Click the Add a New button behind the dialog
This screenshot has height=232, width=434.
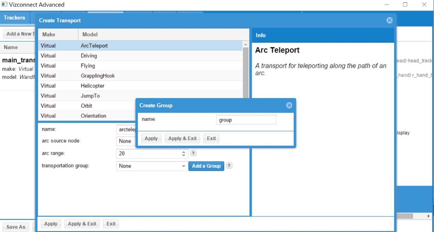click(x=19, y=34)
